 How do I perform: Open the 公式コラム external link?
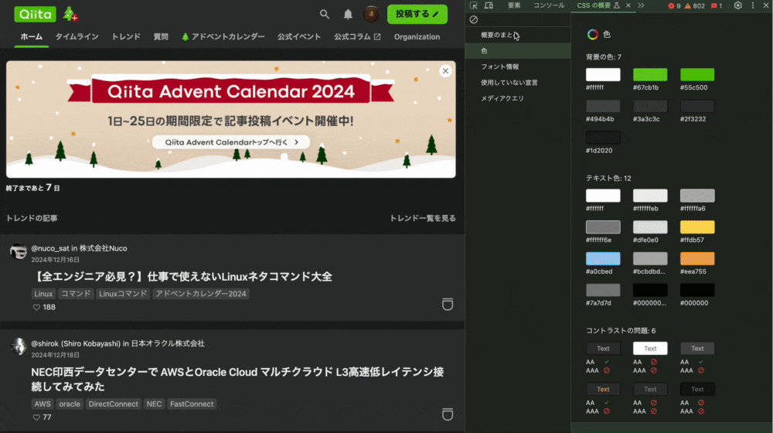[357, 37]
